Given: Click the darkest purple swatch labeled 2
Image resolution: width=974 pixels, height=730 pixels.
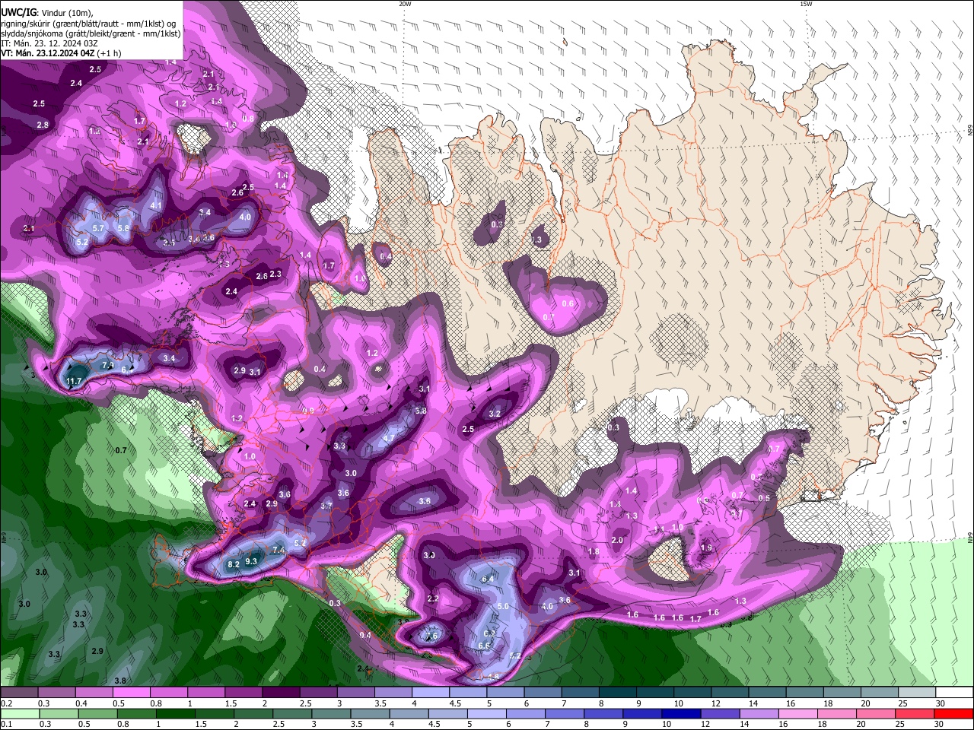Looking at the screenshot, I should (280, 693).
